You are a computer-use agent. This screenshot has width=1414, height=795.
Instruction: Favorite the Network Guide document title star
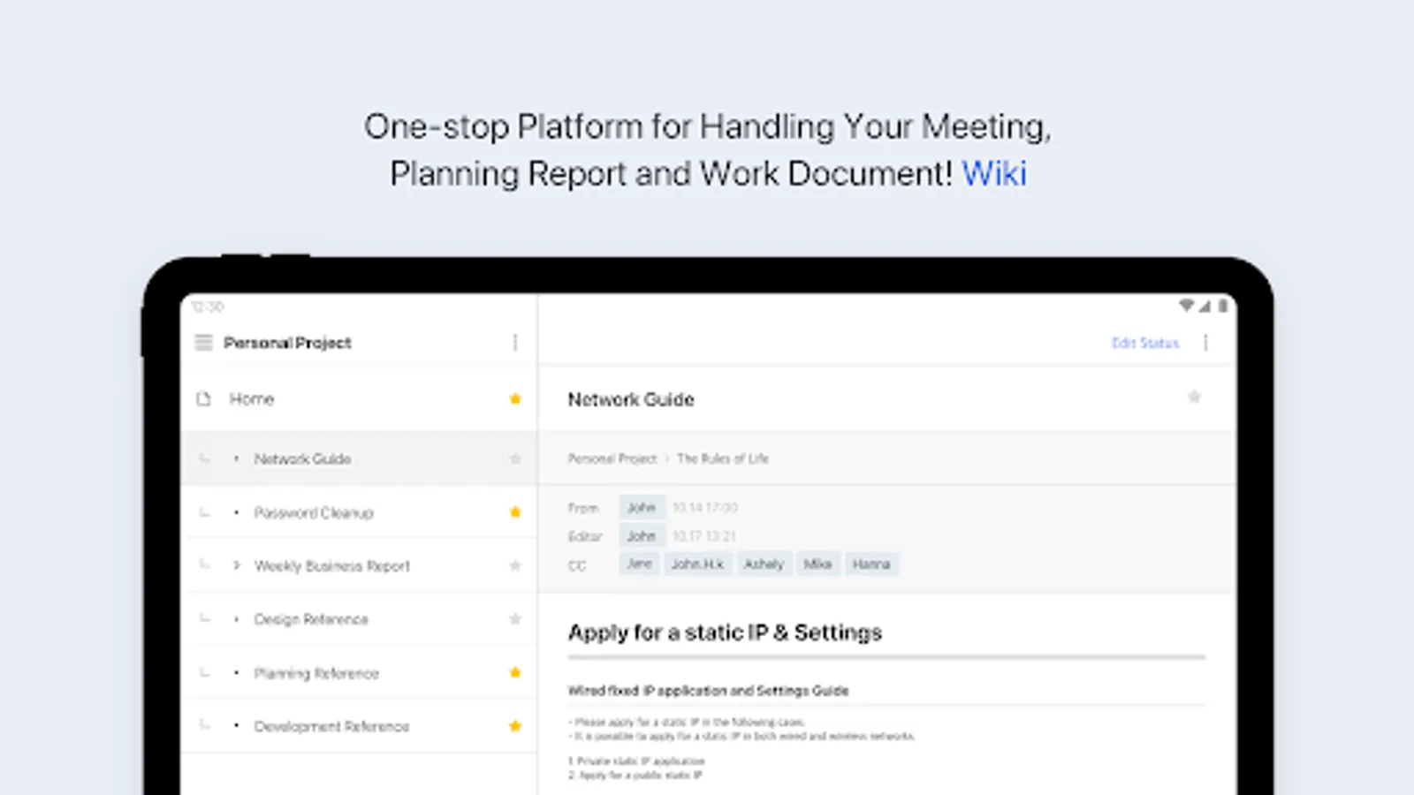click(x=1194, y=397)
